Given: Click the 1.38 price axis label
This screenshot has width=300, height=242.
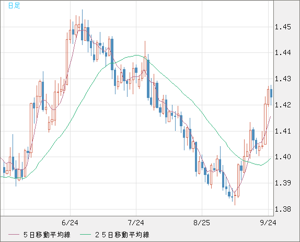Looking at the screenshot, I should coord(283,209).
